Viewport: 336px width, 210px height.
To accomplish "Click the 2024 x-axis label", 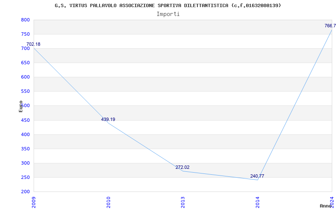I will click(x=332, y=202).
